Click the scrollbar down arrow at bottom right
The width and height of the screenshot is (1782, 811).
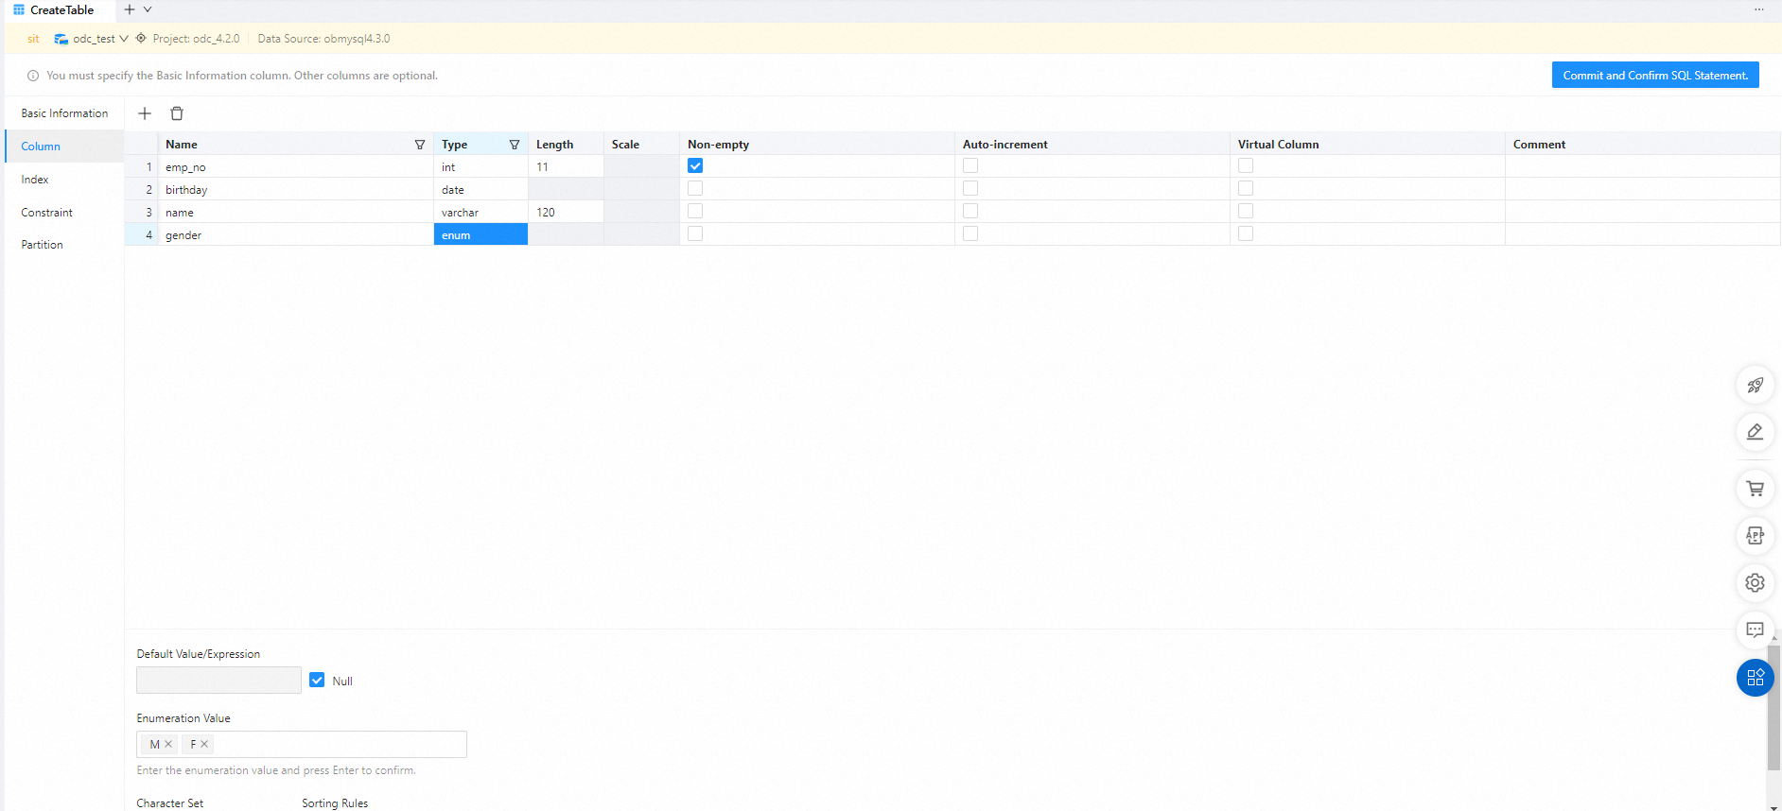1773,807
